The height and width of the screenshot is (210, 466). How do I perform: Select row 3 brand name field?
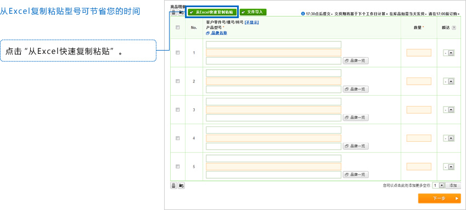[273, 118]
